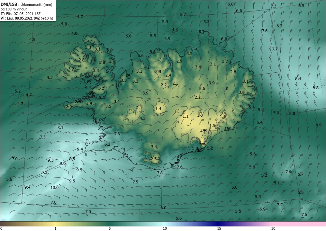Click the 8.4 value east of Iceland
This screenshot has height=231, width=326.
click(x=298, y=79)
